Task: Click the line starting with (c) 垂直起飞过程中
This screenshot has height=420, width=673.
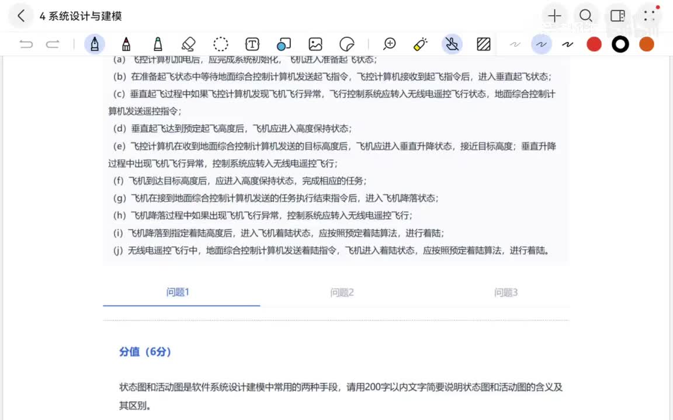Action: click(332, 103)
